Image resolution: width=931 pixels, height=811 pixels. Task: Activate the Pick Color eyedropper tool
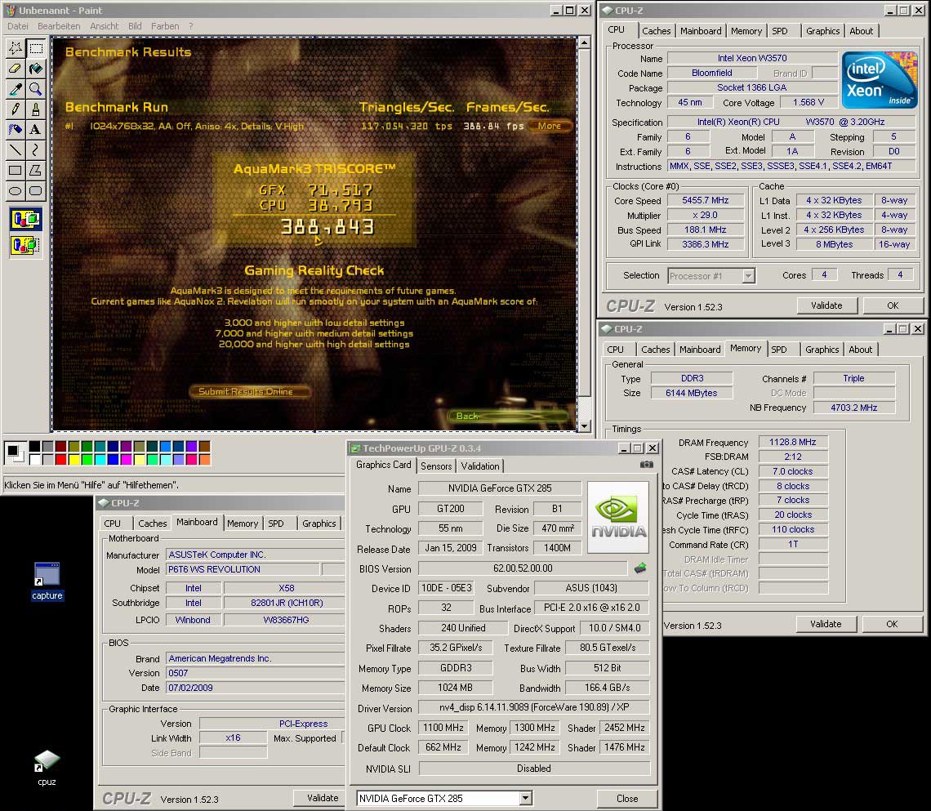coord(16,88)
